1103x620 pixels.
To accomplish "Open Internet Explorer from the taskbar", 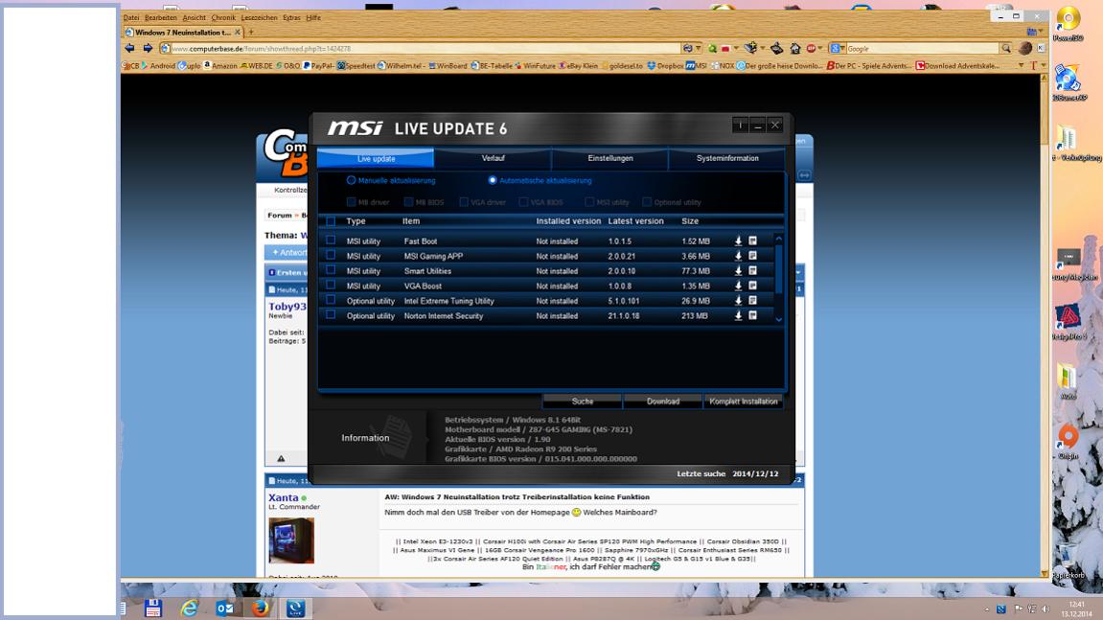I will coord(189,608).
